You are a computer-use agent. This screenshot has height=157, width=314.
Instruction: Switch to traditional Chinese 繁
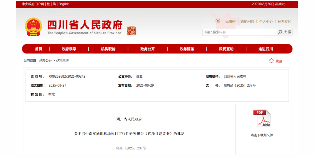pyautogui.click(x=48, y=4)
